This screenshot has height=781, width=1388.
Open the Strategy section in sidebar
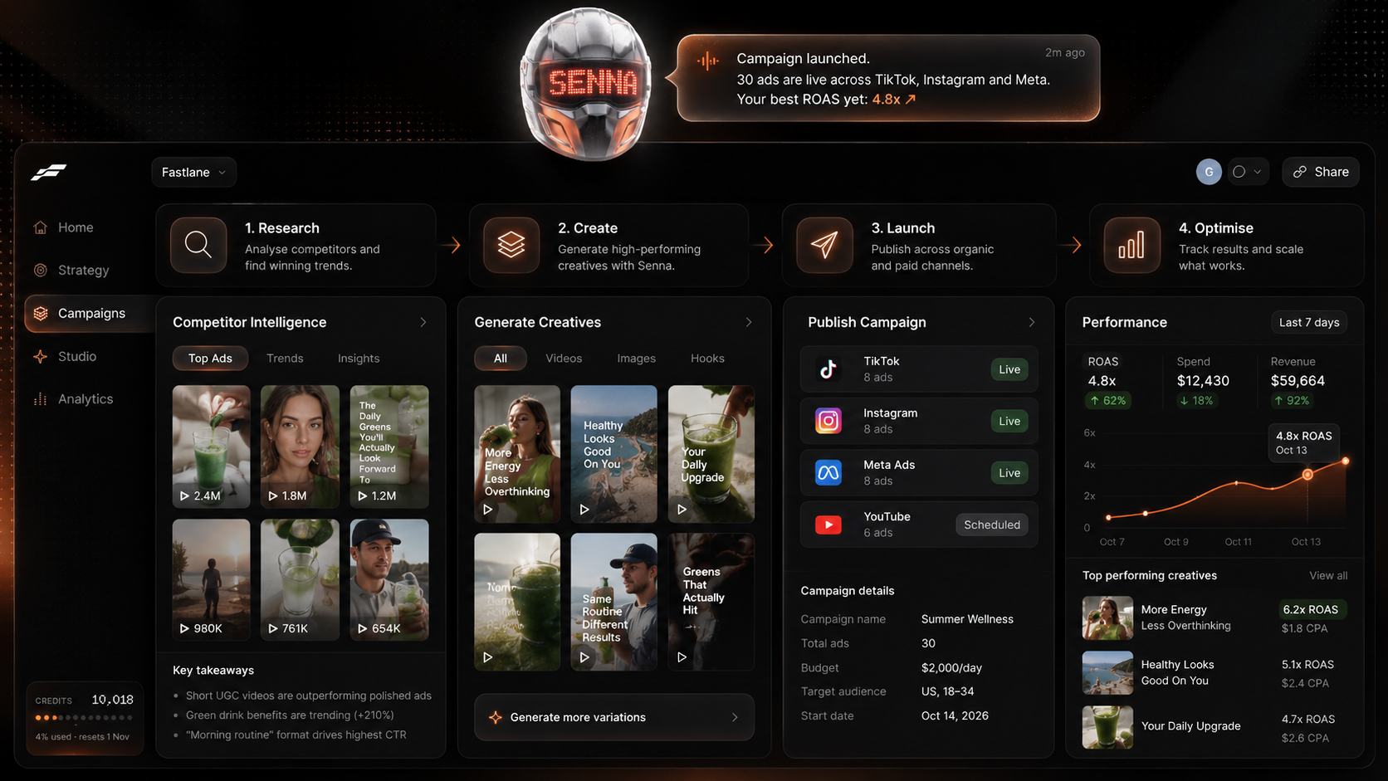point(71,270)
